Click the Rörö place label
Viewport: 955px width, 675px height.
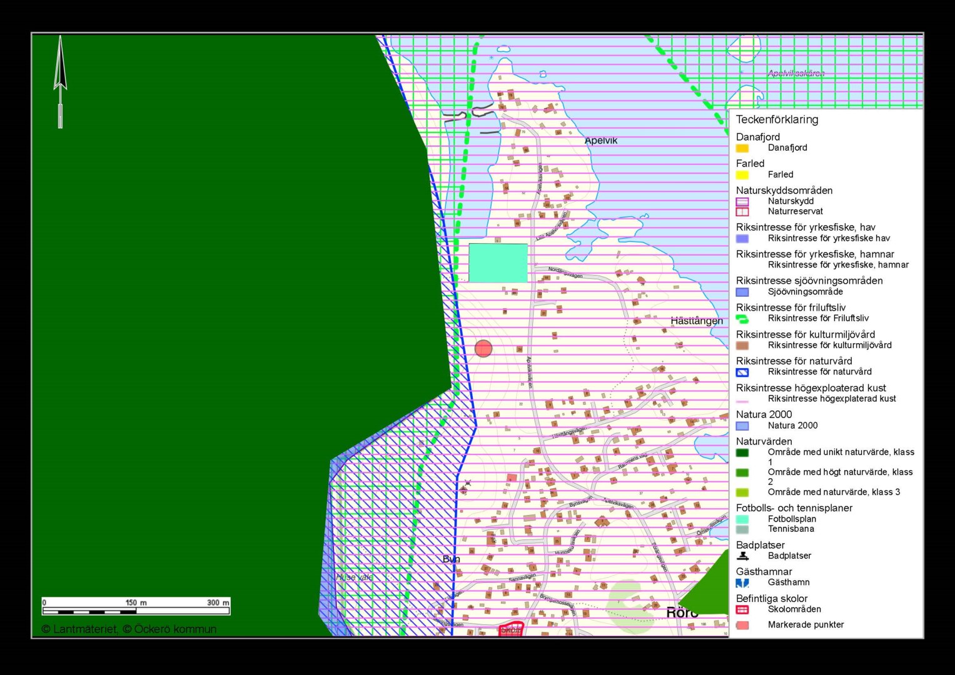(x=682, y=612)
